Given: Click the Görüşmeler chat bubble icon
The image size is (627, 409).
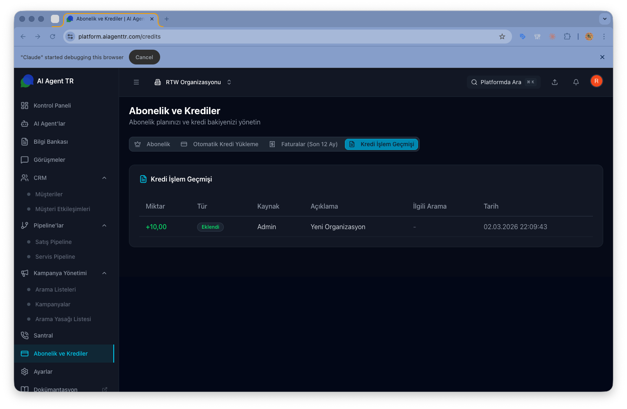Looking at the screenshot, I should pos(25,160).
